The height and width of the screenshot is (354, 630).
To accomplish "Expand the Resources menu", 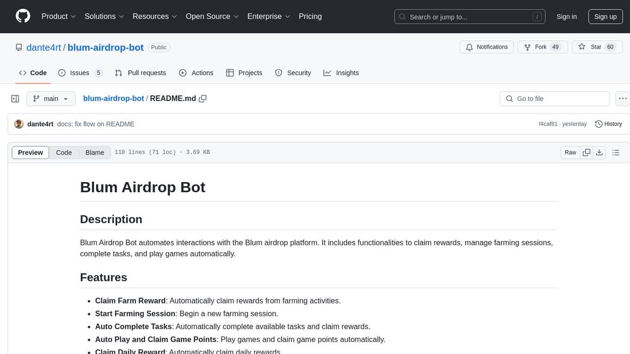I will point(155,16).
